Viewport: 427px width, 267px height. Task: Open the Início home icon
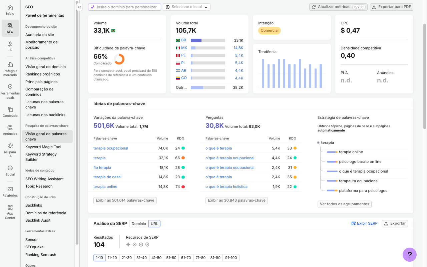10,10
